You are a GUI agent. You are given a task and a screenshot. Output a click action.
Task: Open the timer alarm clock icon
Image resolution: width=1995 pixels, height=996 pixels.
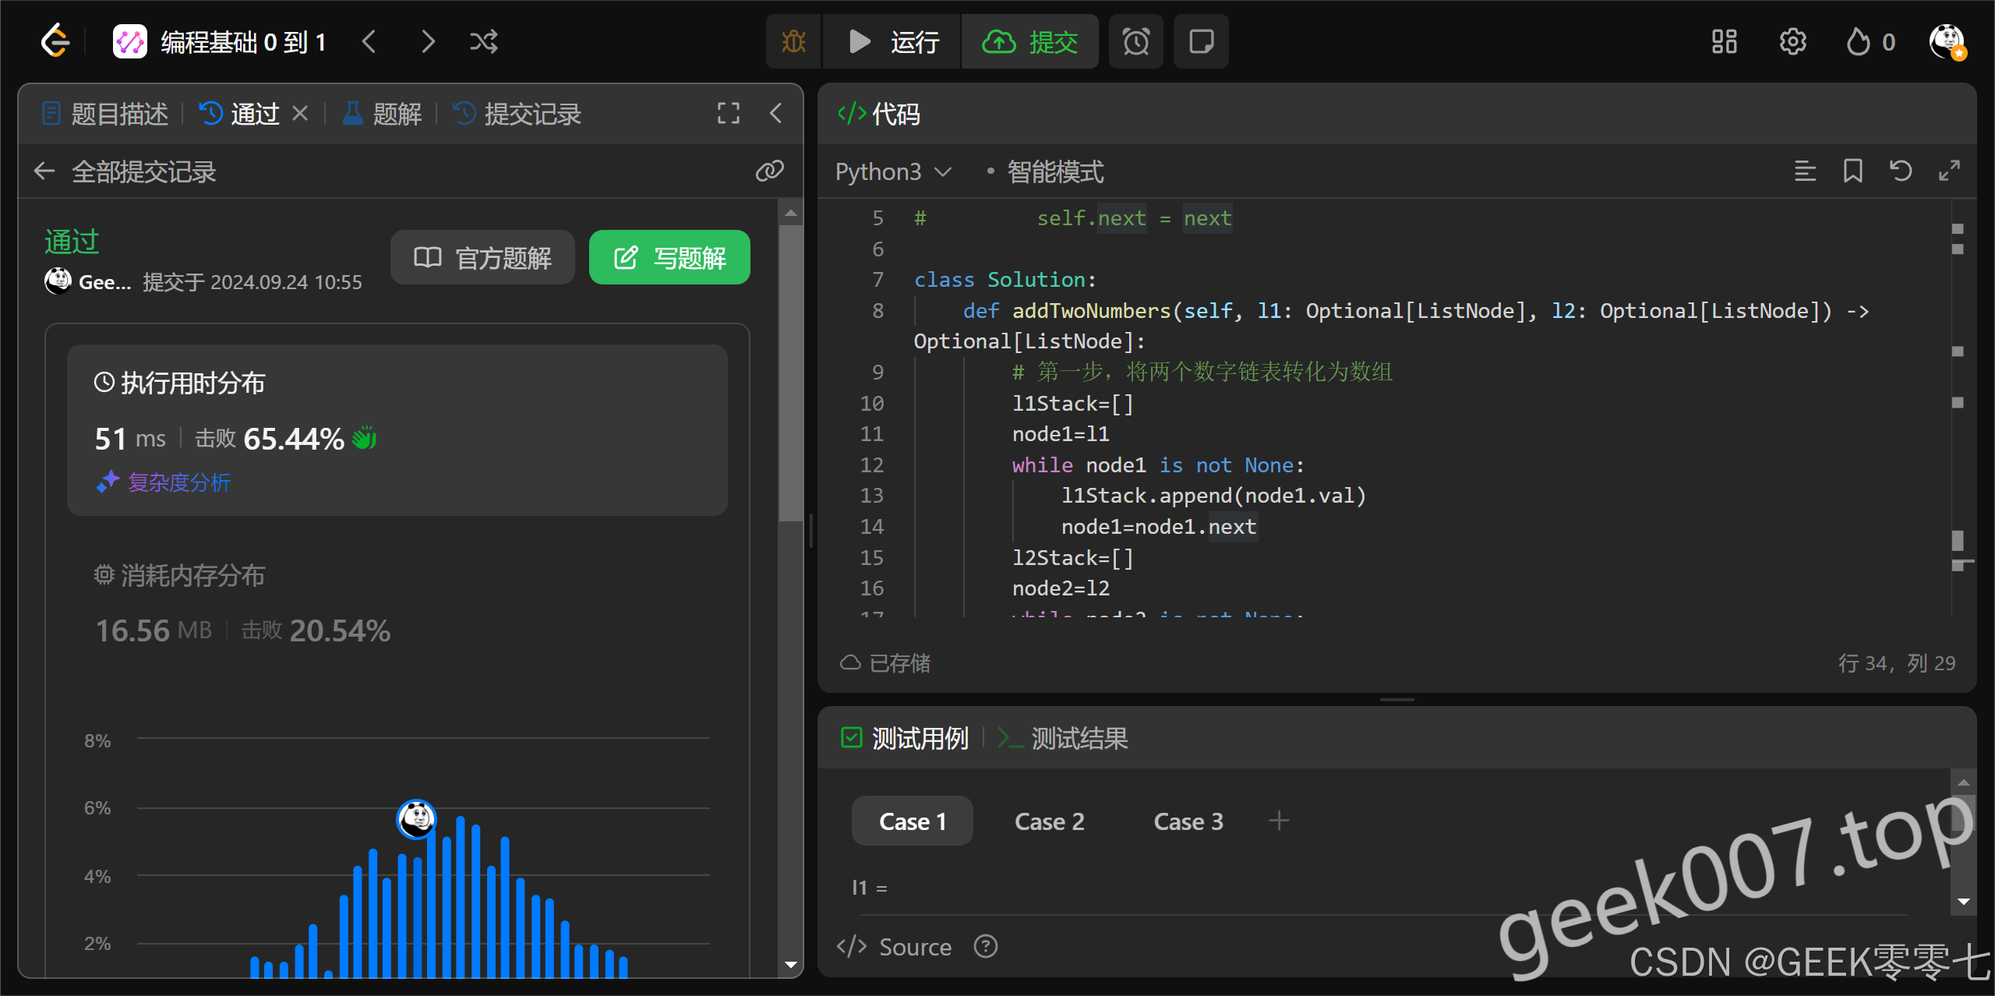1135,41
